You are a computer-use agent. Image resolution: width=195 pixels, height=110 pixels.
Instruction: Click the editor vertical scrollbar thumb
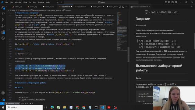(128, 54)
